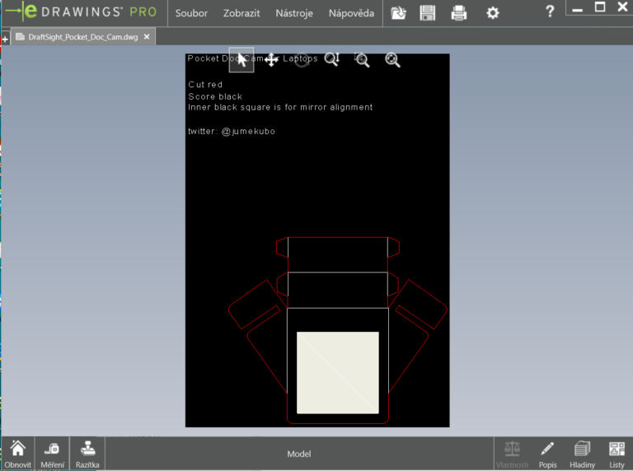Click the help question mark icon

[550, 12]
